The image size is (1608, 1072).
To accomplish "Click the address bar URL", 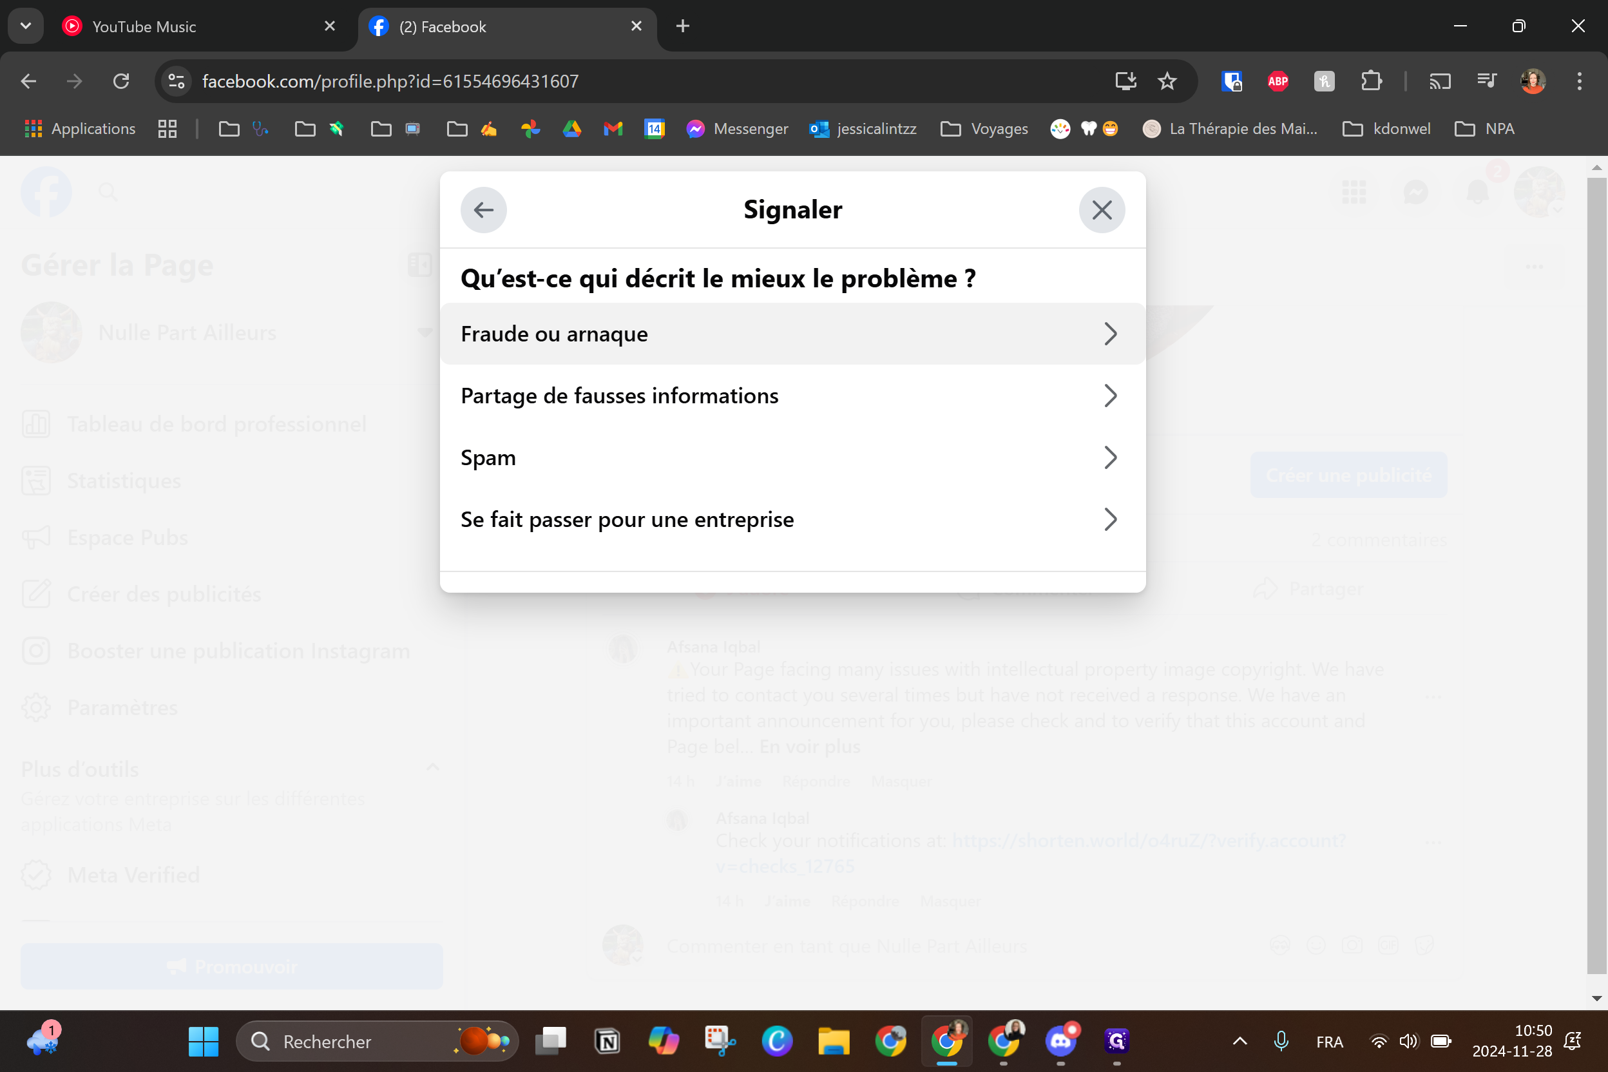I will point(390,81).
